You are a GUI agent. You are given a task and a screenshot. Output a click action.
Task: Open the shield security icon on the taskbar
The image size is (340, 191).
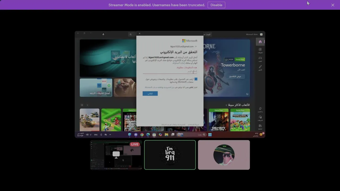(x=130, y=135)
